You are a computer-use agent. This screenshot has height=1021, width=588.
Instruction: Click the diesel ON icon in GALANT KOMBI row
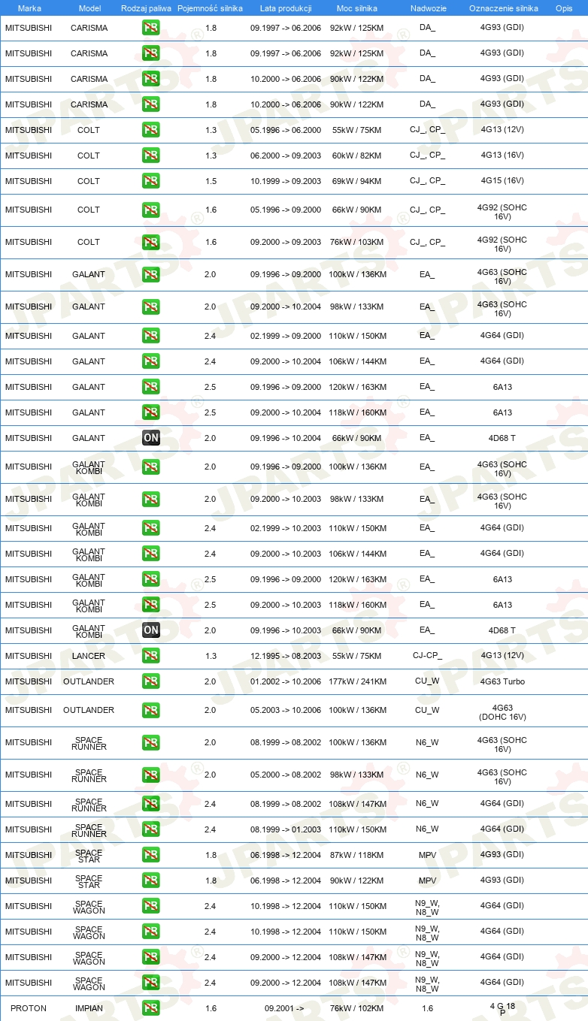coord(151,630)
